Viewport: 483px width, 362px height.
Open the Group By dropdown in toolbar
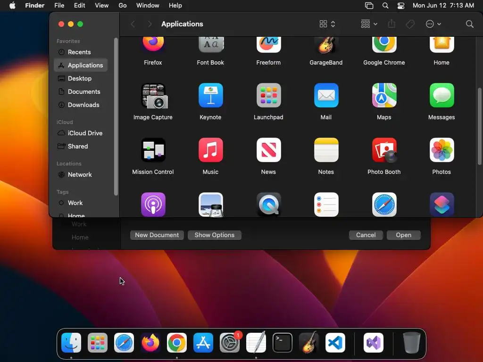pyautogui.click(x=369, y=24)
